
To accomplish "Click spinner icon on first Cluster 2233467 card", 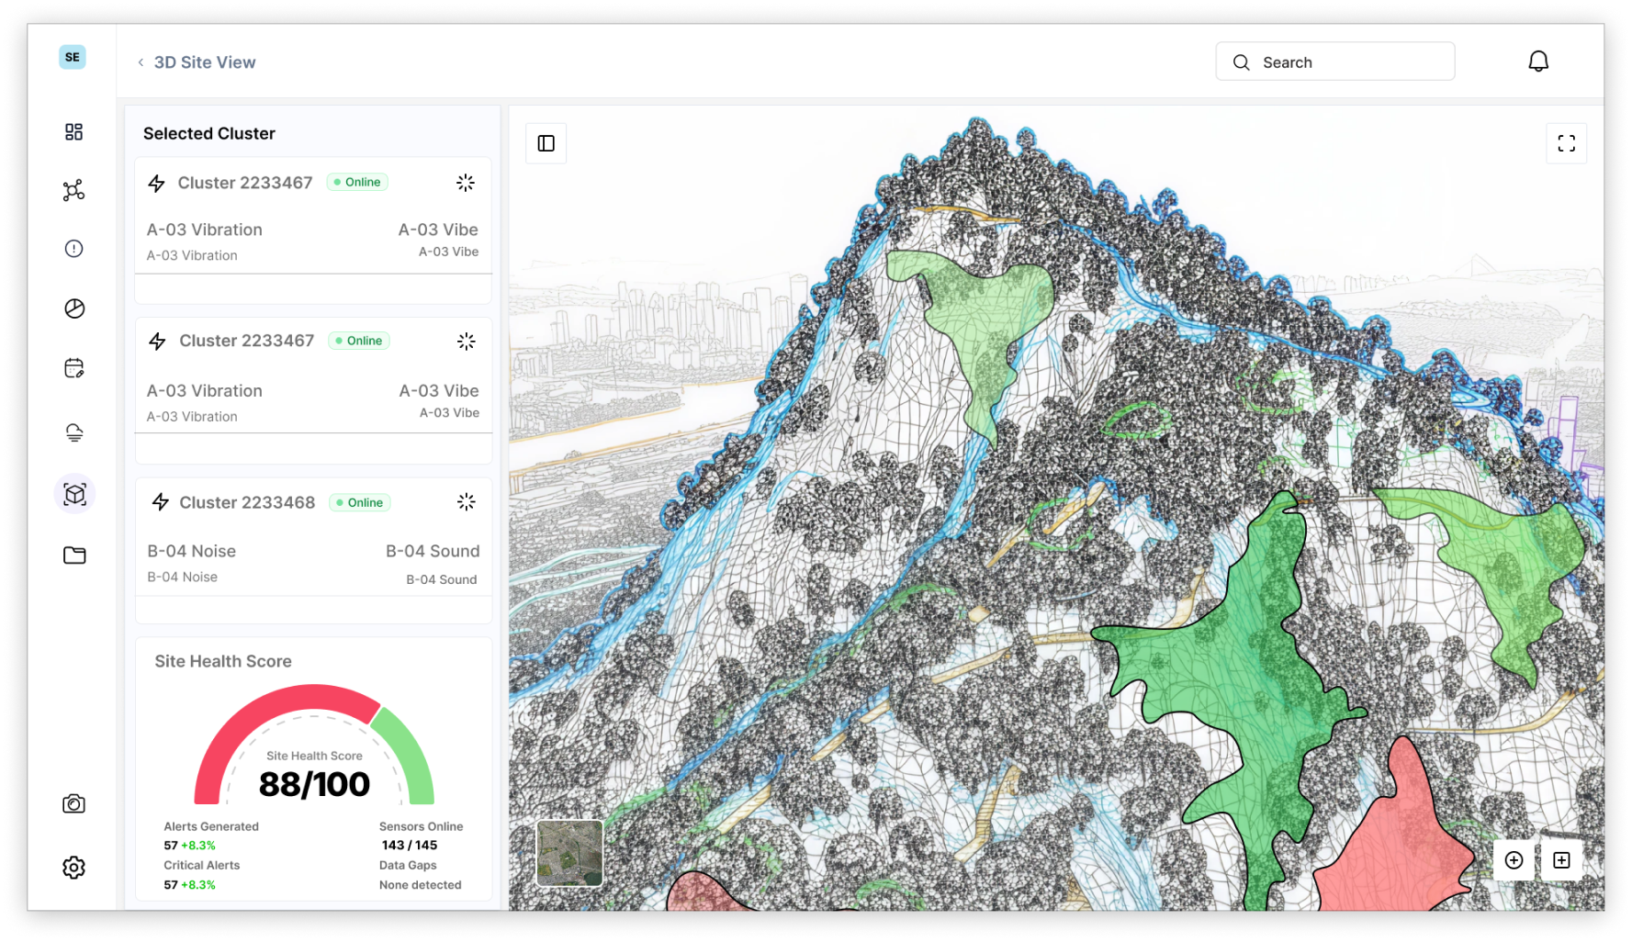I will 466,183.
